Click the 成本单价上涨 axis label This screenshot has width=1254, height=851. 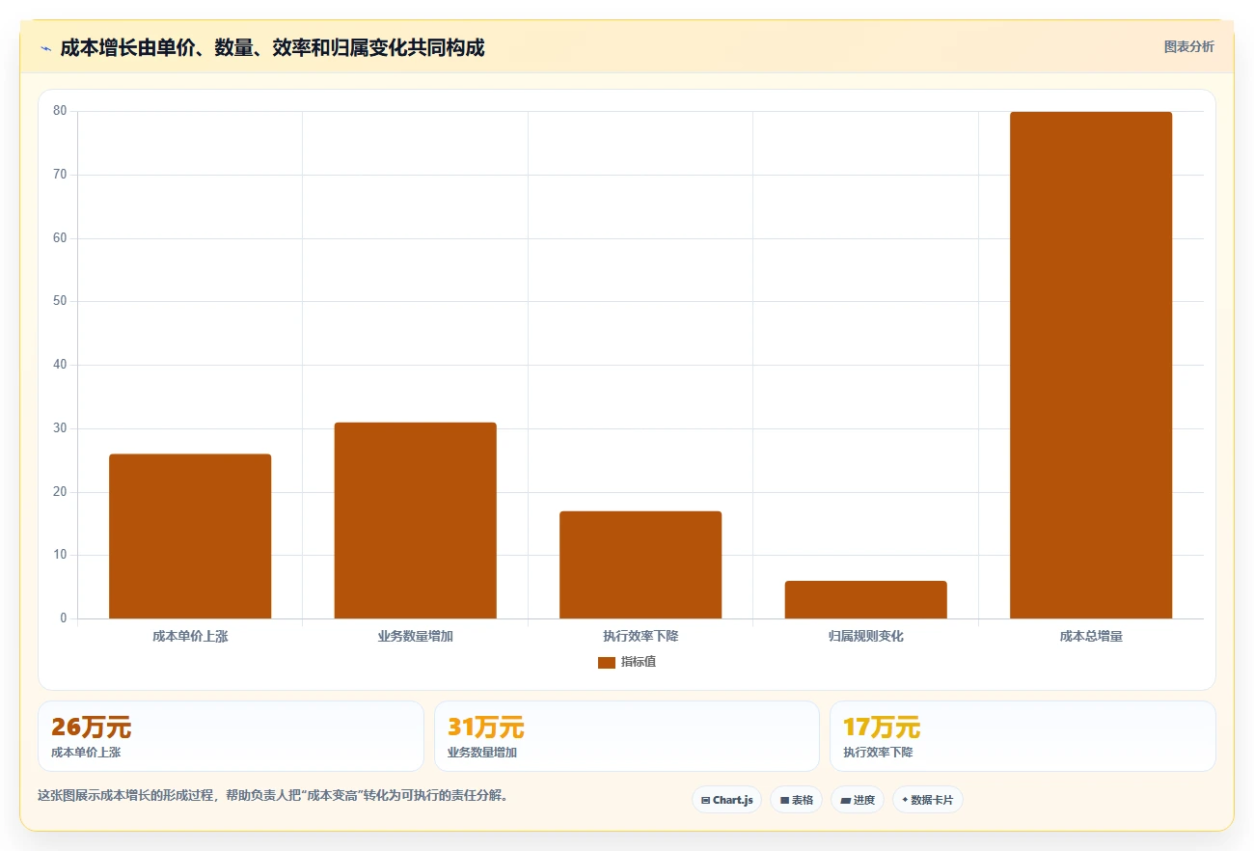pos(190,637)
